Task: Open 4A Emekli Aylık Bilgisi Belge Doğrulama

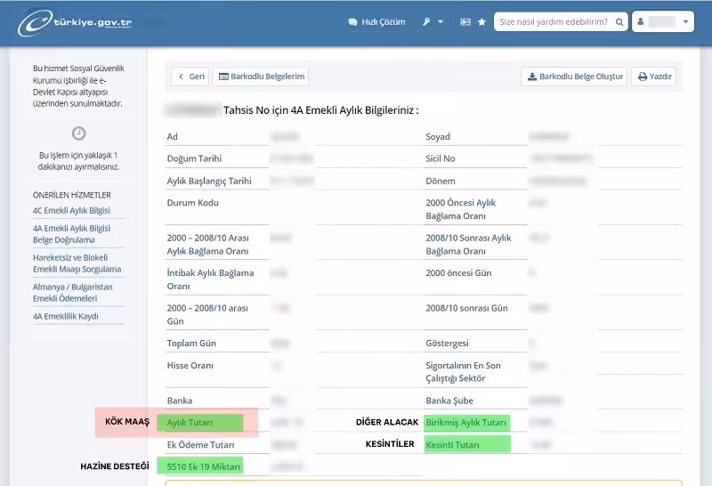Action: click(71, 234)
